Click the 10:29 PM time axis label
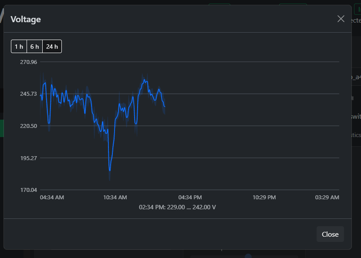This screenshot has width=361, height=258. [264, 197]
